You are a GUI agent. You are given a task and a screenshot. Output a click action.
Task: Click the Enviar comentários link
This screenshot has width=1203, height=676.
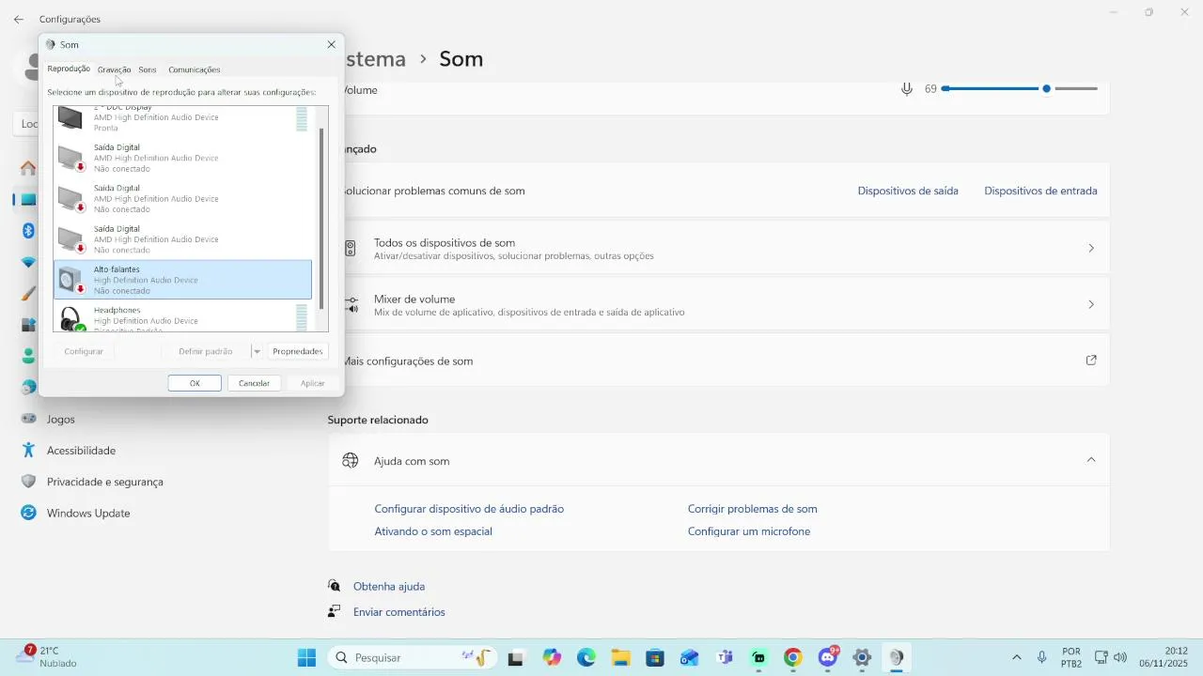pos(399,612)
